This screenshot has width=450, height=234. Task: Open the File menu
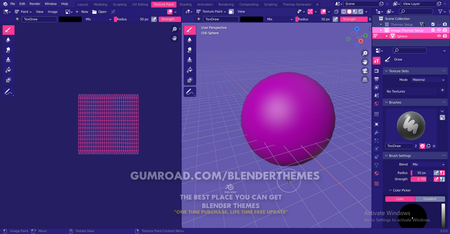pos(13,4)
